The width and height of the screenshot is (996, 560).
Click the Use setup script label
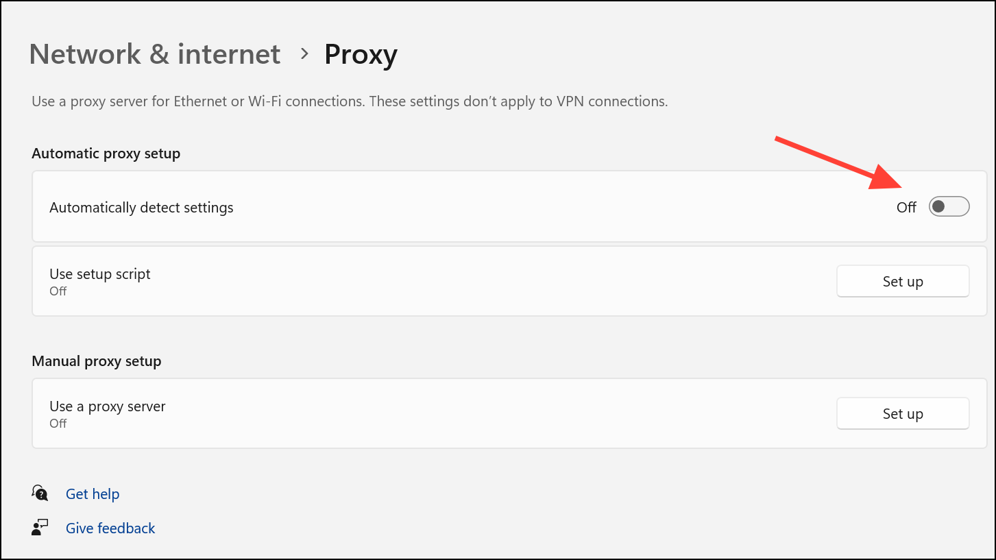point(100,273)
